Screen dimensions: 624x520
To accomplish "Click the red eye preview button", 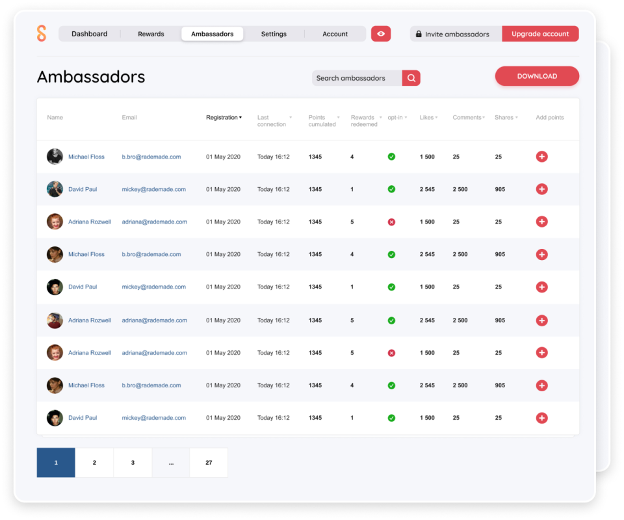I will coord(381,34).
